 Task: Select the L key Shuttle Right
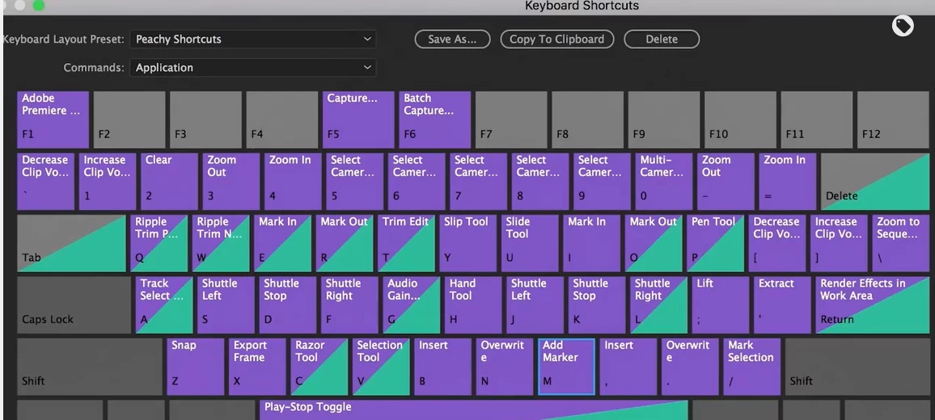(x=659, y=305)
